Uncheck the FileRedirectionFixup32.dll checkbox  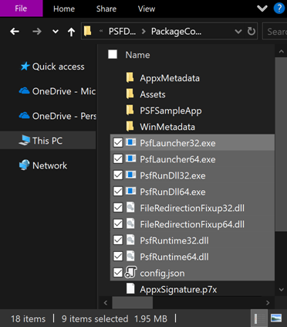pyautogui.click(x=118, y=208)
